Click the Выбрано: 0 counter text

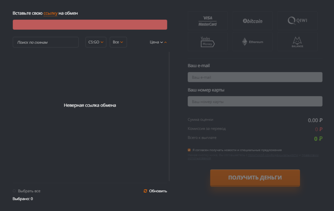pyautogui.click(x=23, y=199)
